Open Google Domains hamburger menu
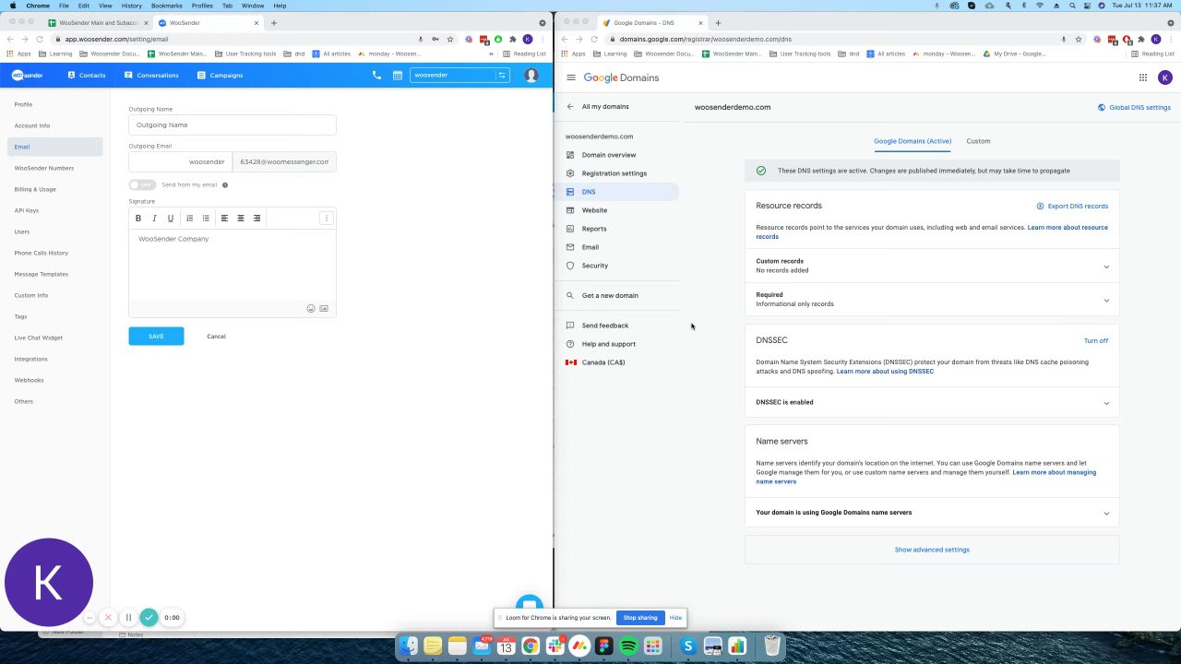1181x664 pixels. [x=571, y=78]
